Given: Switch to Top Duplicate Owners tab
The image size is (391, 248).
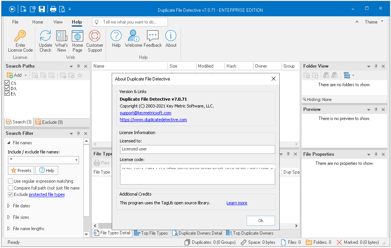Looking at the screenshot, I should click(x=250, y=233).
